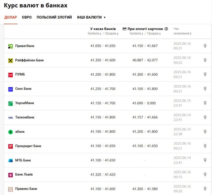Click the Правекс Банк location pin
The width and height of the screenshot is (212, 195).
click(205, 189)
